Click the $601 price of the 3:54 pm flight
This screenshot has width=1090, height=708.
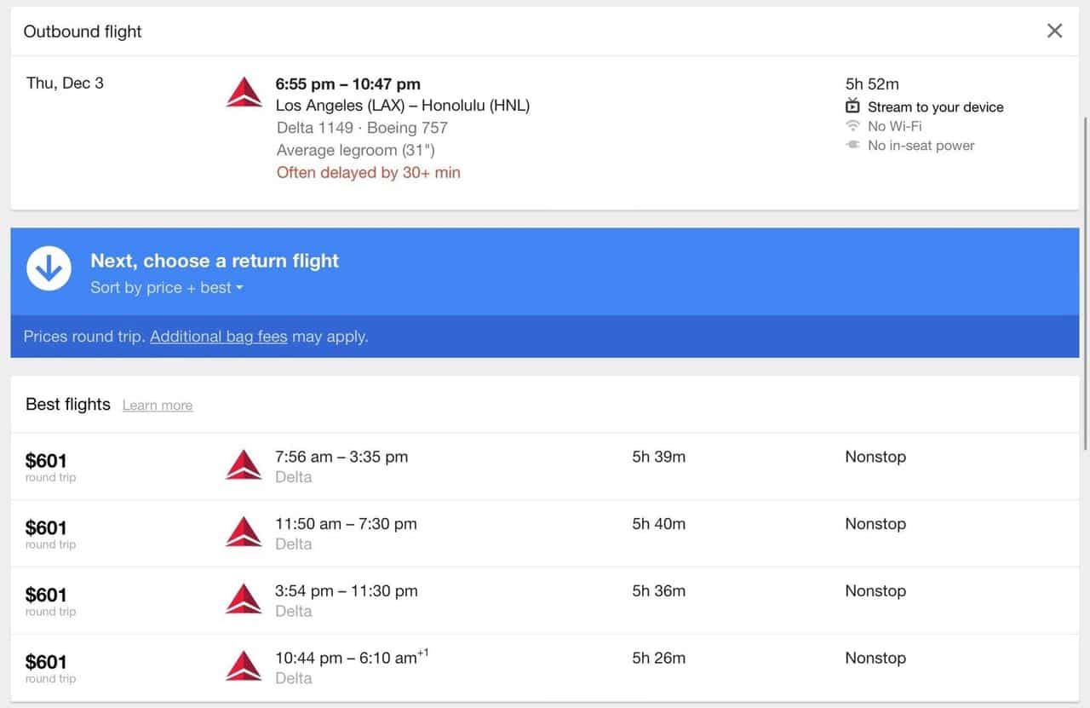[x=46, y=596]
